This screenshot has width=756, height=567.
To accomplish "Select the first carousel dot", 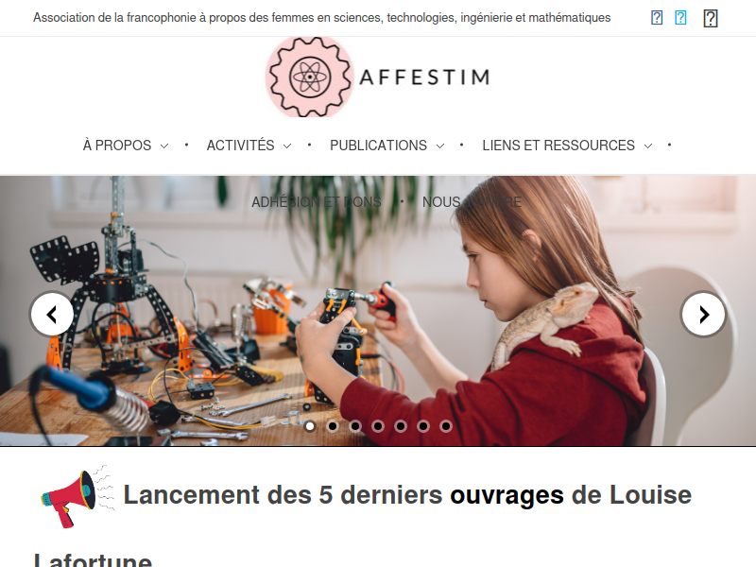I will point(310,426).
